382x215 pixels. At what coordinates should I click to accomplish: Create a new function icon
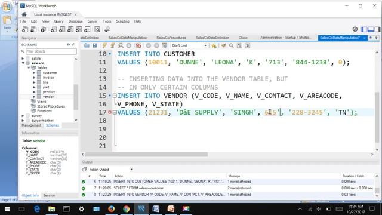87,29
